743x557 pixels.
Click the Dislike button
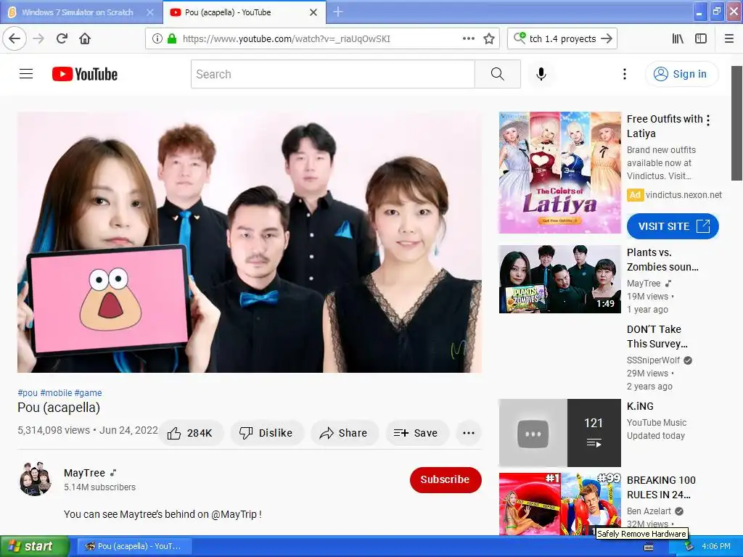[x=266, y=433]
